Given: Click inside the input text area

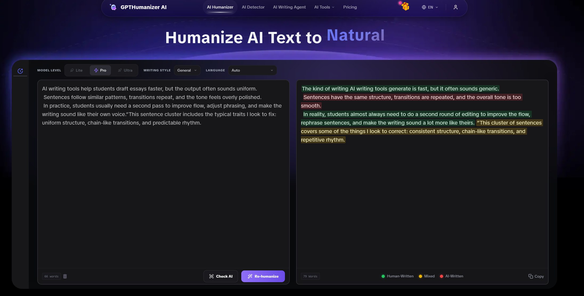Looking at the screenshot, I should [x=163, y=173].
